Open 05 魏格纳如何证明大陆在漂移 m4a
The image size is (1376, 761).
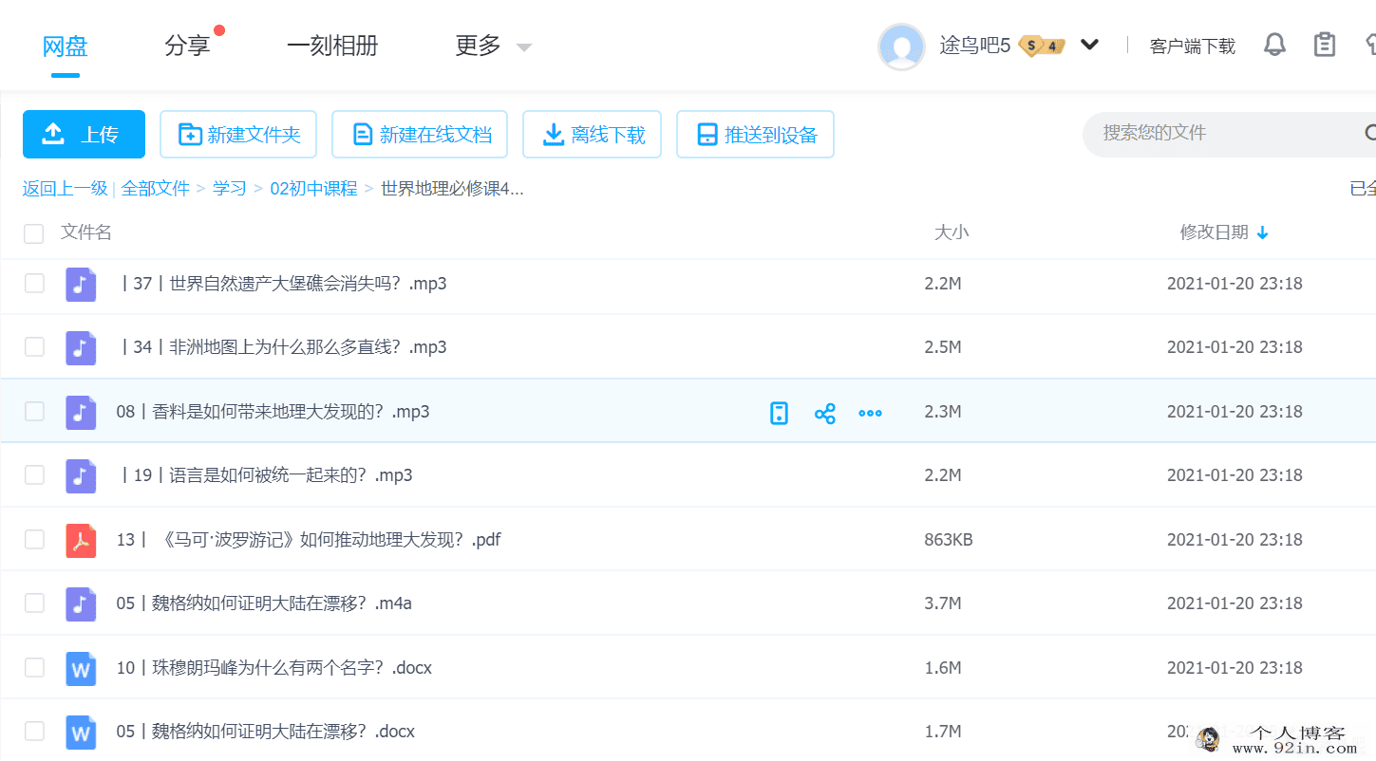click(x=264, y=603)
